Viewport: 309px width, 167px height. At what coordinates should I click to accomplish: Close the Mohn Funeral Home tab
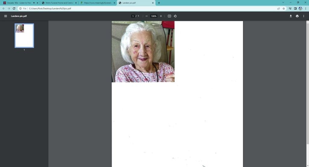76,3
